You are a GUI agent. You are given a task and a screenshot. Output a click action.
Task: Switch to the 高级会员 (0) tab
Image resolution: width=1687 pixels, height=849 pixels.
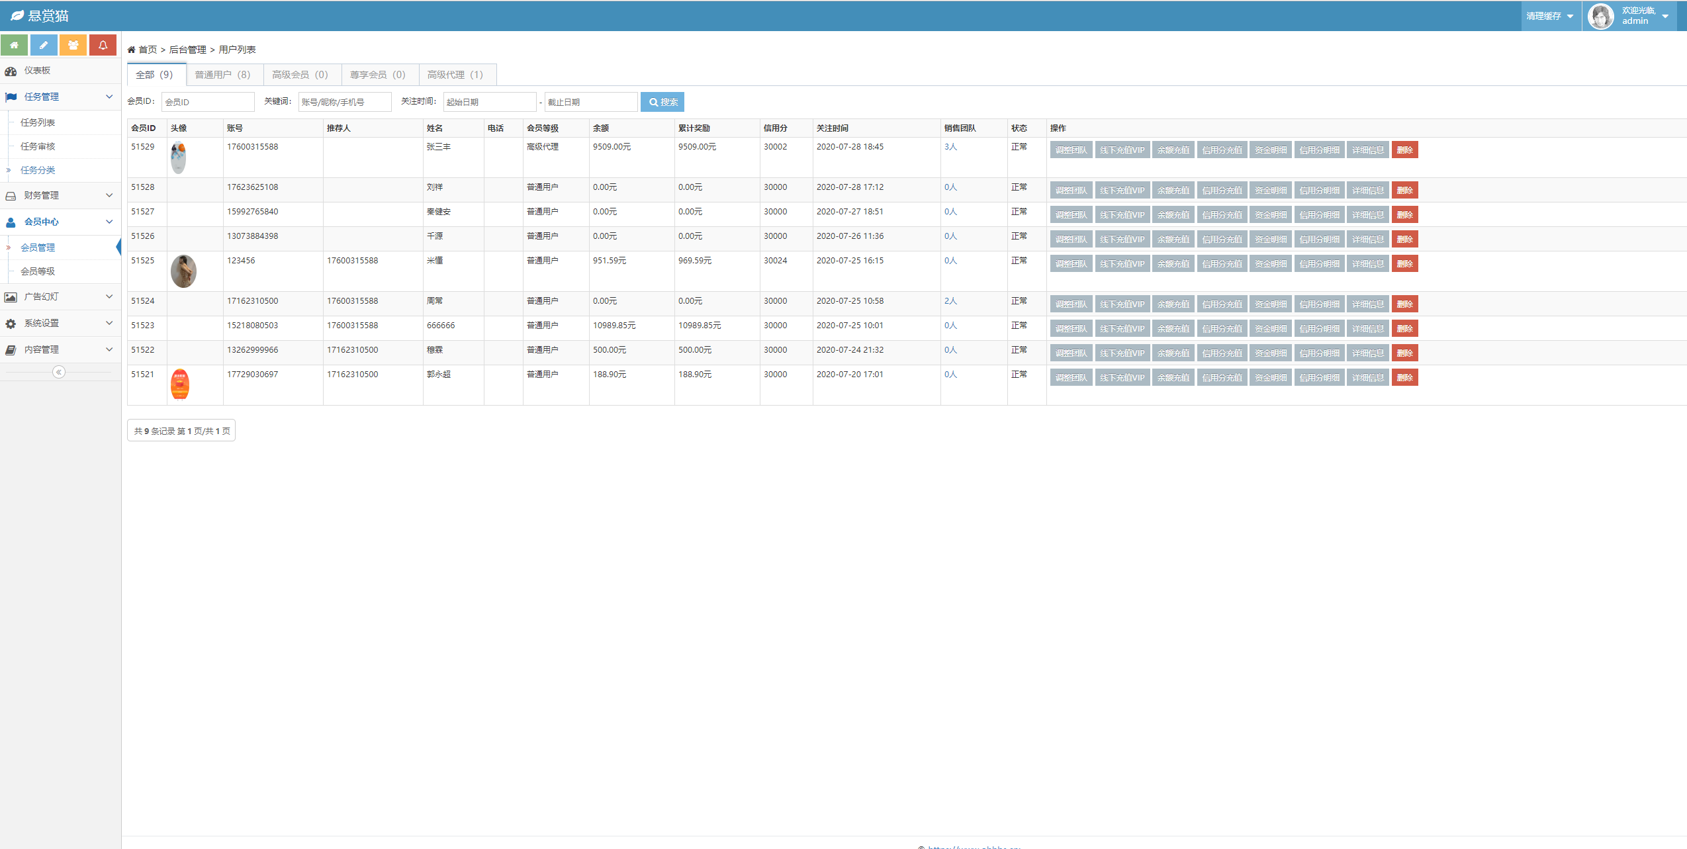click(302, 75)
